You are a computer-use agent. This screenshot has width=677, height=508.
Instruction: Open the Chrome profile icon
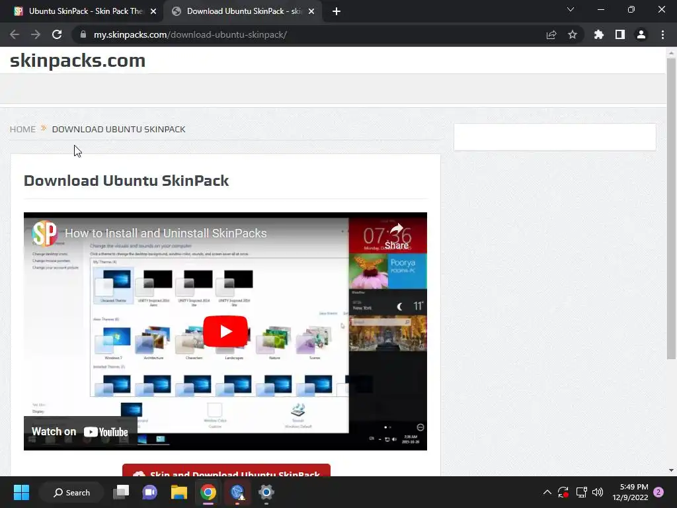[x=641, y=34]
